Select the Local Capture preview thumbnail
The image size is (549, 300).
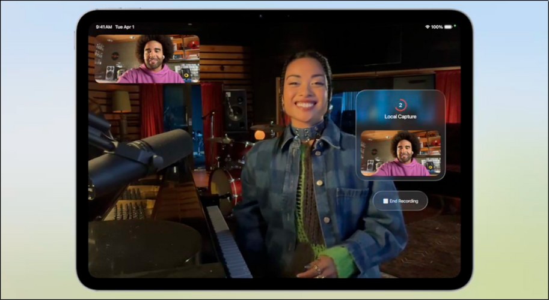[x=400, y=153]
